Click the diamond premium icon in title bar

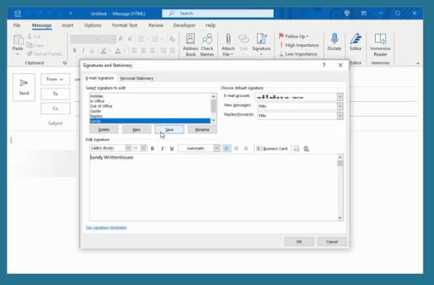pos(347,13)
